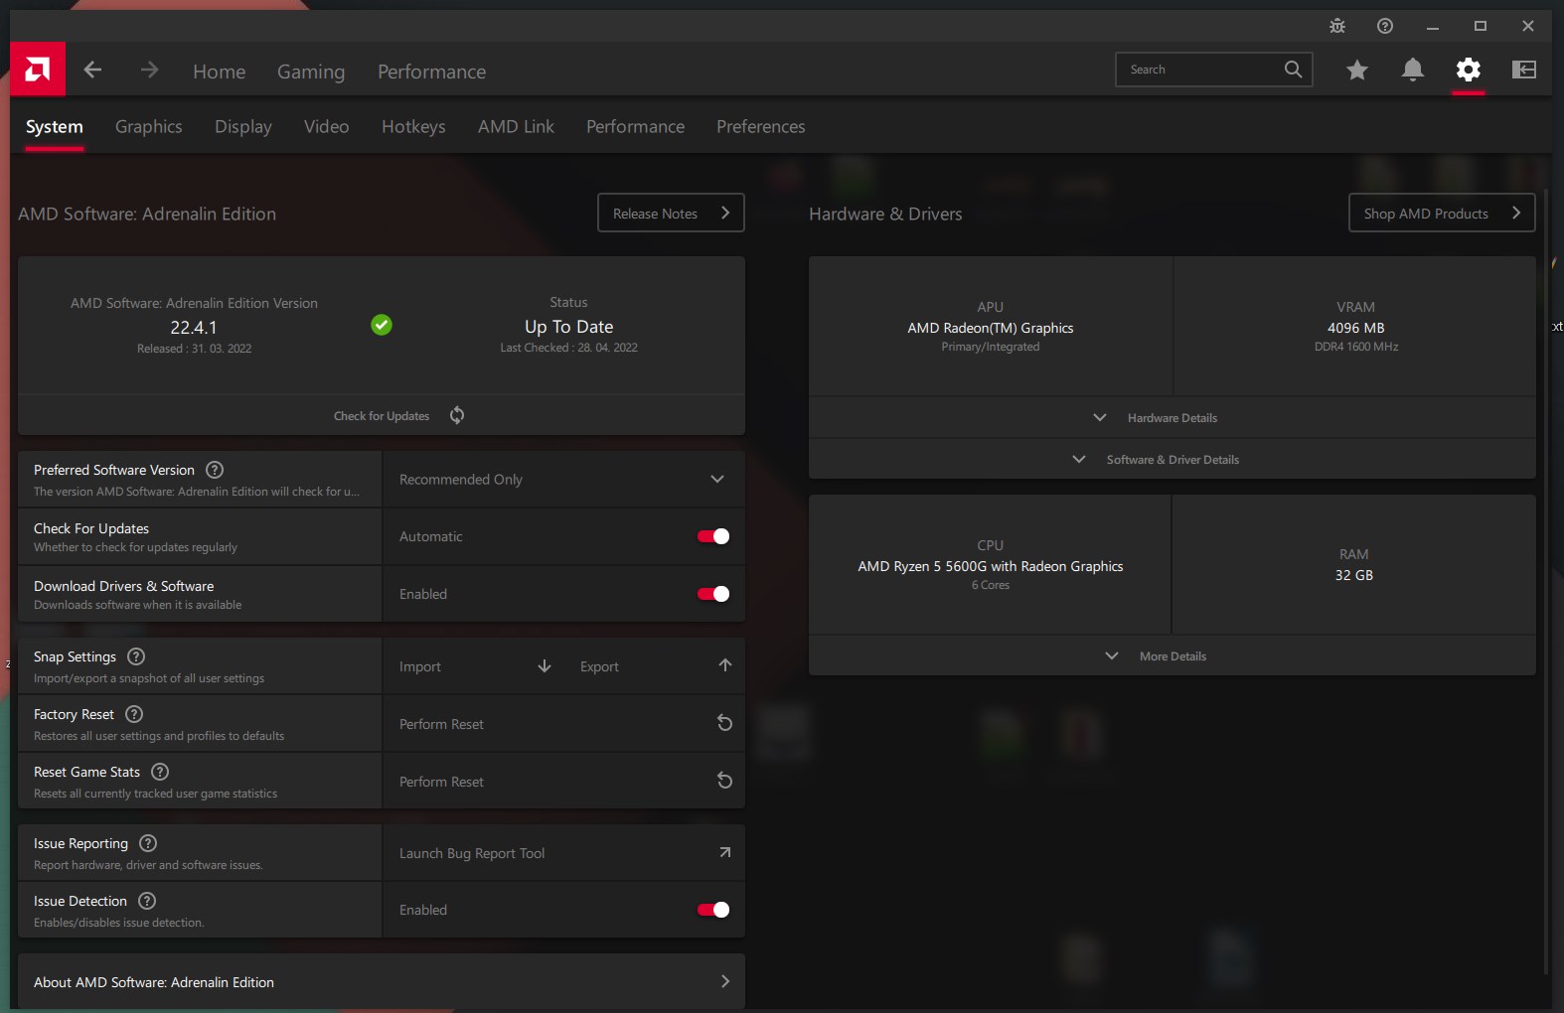The width and height of the screenshot is (1564, 1013).
Task: Click the version number 22.4.1
Action: pos(194,328)
